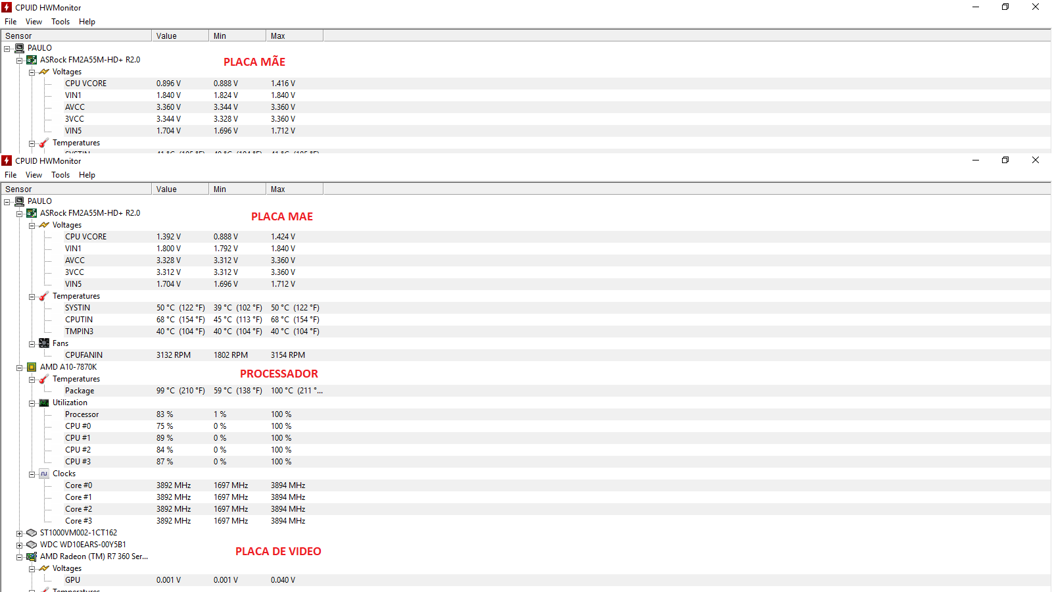This screenshot has height=592, width=1052.
Task: Open View menu in lower HWMonitor window
Action: tap(34, 175)
